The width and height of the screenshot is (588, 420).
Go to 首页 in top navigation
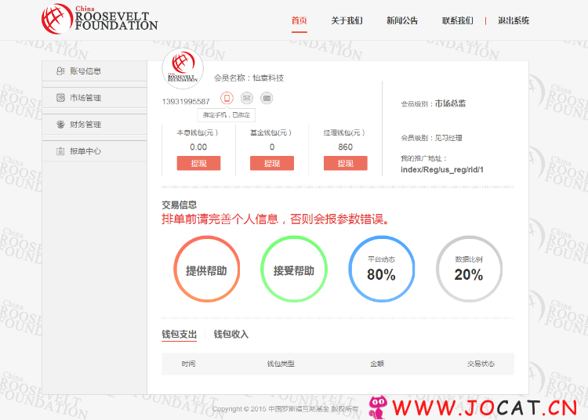299,20
